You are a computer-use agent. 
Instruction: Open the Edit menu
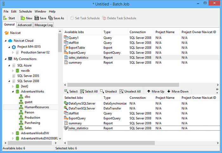pyautogui.click(x=14, y=11)
